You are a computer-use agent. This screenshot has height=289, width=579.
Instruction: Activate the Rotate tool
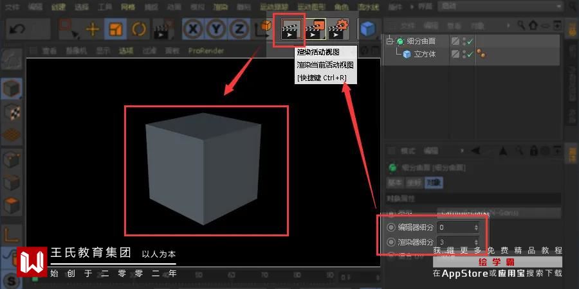pos(139,29)
